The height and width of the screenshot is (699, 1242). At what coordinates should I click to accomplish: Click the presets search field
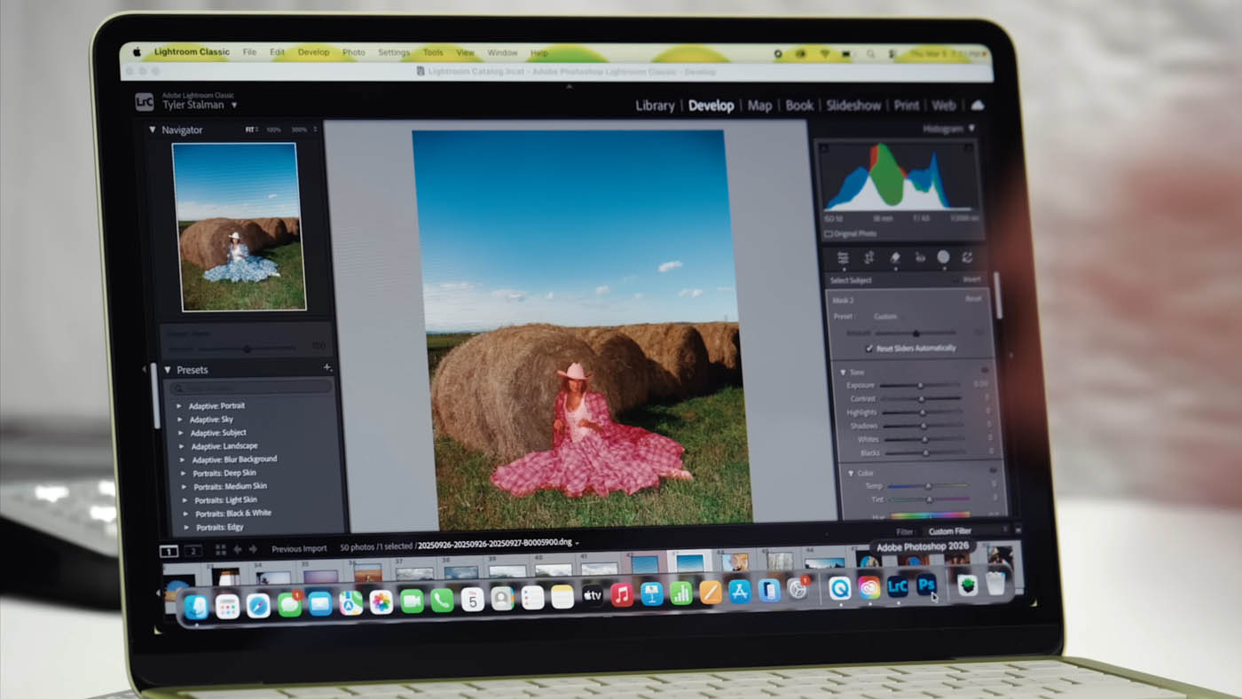[253, 388]
